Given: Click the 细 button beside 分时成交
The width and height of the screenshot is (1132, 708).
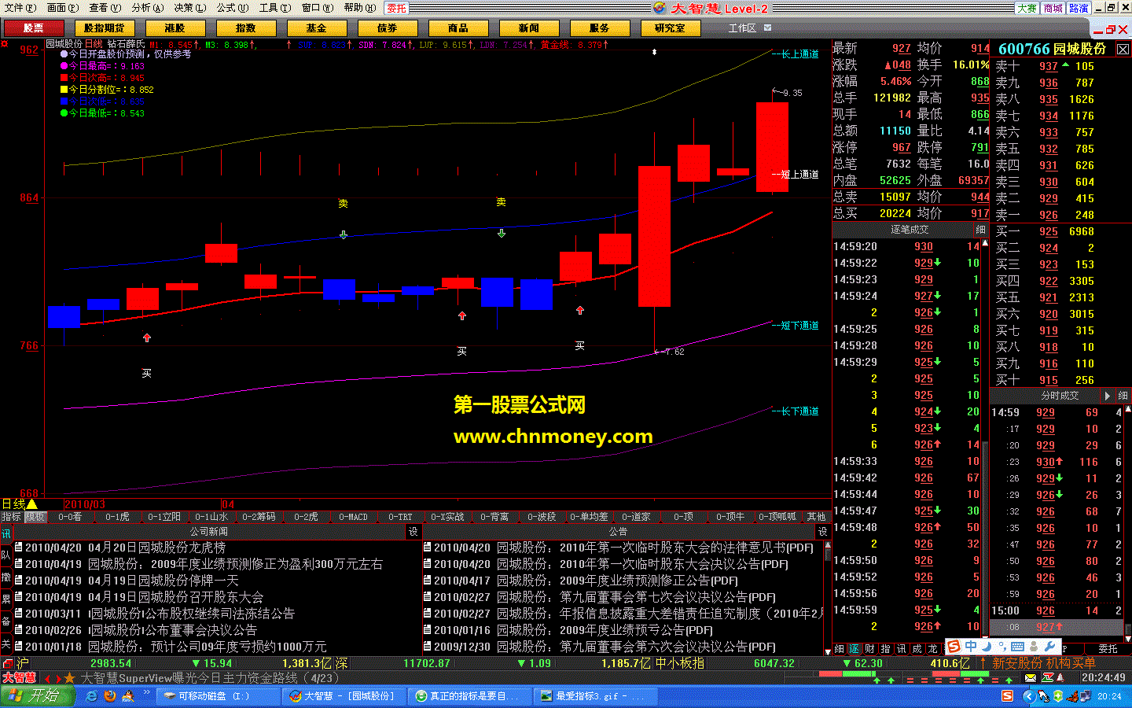Looking at the screenshot, I should point(1122,396).
